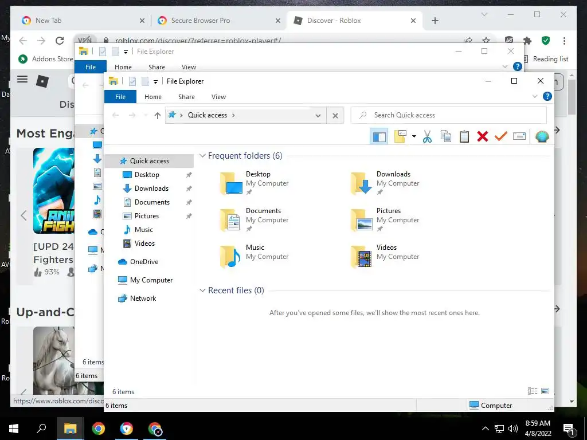Open the Reading list

click(x=546, y=59)
